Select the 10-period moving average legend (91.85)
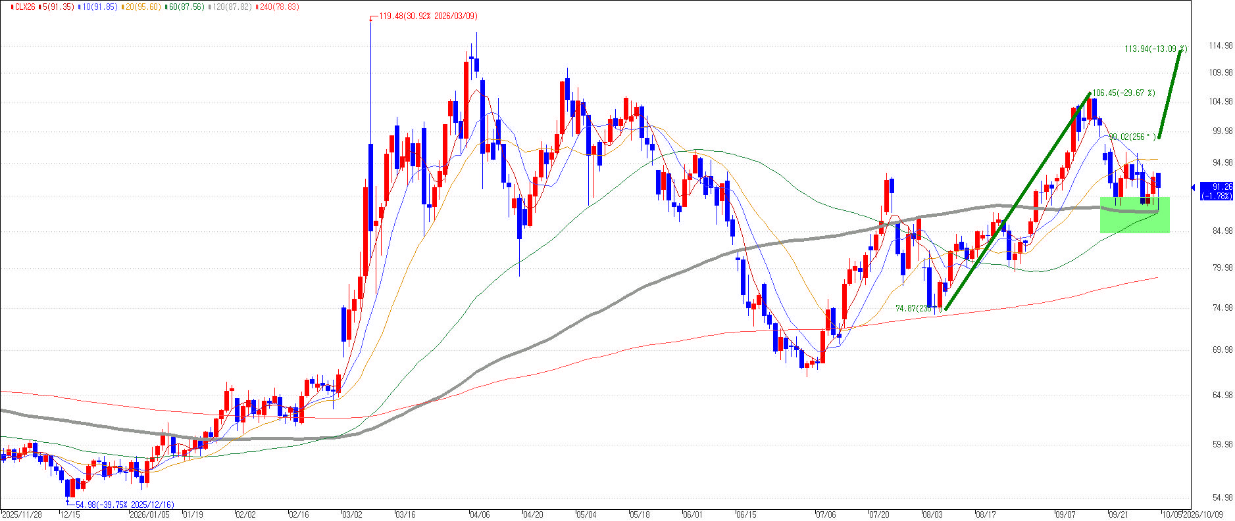Screen dimensions: 1235x521 click(97, 7)
